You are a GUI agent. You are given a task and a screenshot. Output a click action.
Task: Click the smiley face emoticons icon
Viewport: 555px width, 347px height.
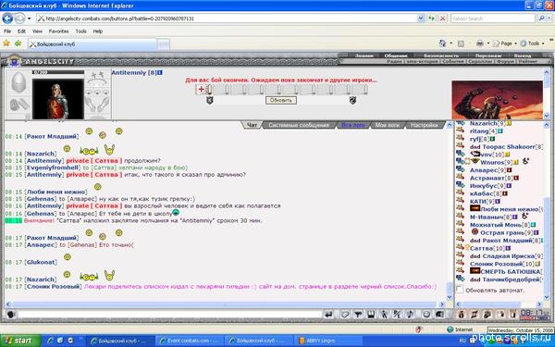pos(426,315)
